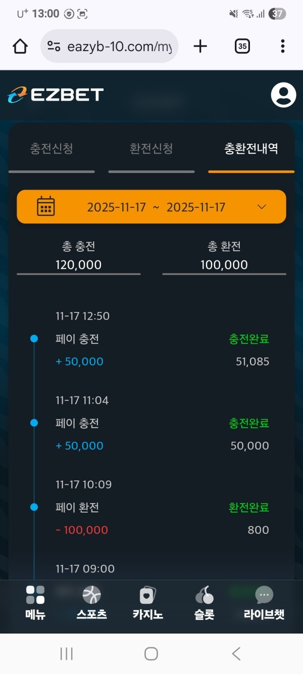Open the profile account icon

[283, 94]
